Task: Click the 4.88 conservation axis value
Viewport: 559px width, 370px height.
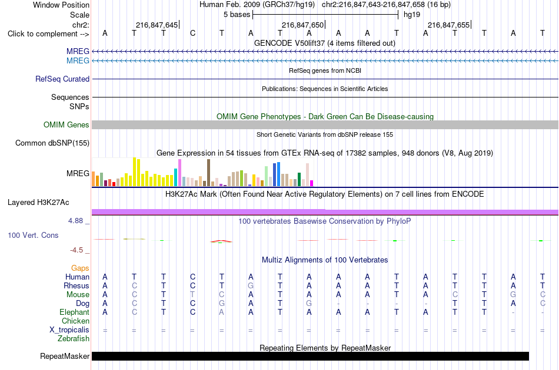Action: pyautogui.click(x=75, y=221)
